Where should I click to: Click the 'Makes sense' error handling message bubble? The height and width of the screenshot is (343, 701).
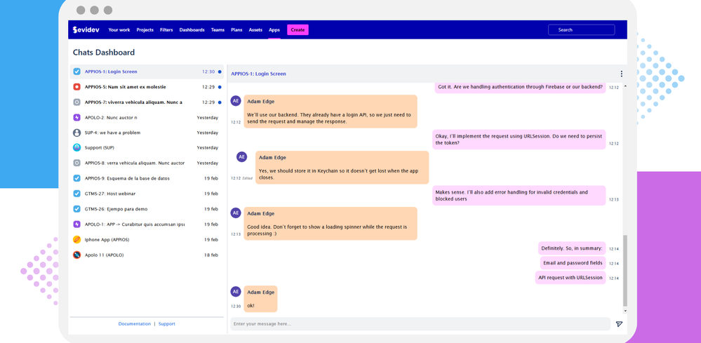[519, 196]
